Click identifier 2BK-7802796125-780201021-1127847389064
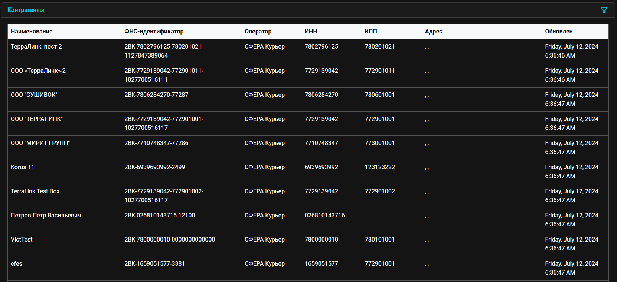Viewport: 617px width, 282px height. pos(164,51)
